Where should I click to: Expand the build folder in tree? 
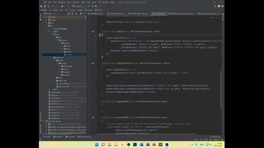(47, 17)
